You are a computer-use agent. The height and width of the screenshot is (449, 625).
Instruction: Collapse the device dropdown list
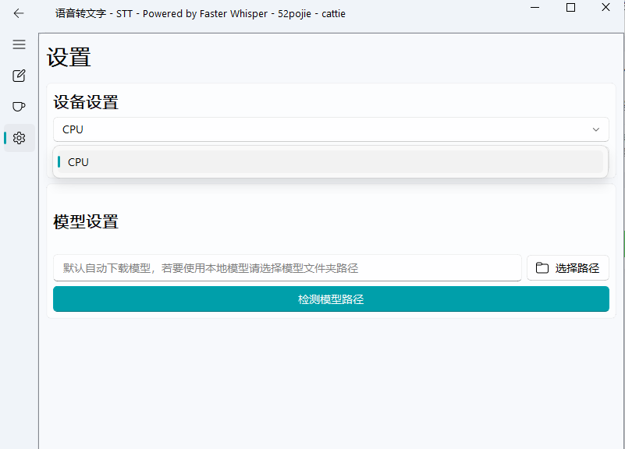point(595,129)
